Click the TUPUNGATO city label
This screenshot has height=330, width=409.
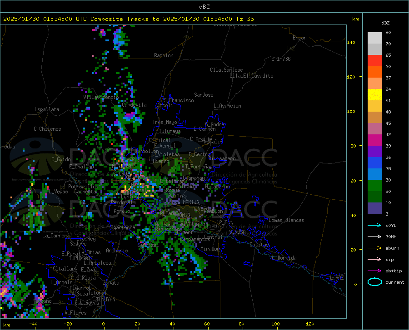coord(81,258)
